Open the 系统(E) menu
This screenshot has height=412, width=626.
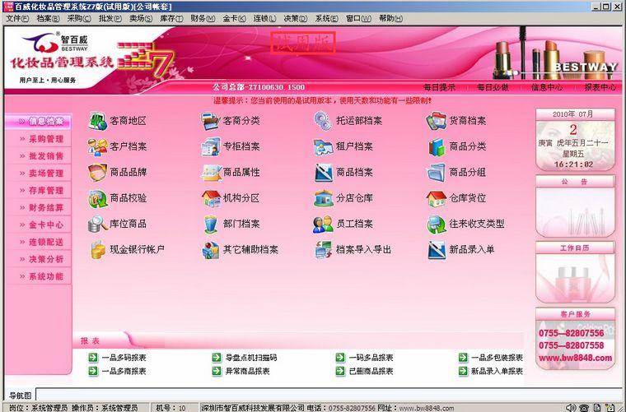[x=326, y=18]
